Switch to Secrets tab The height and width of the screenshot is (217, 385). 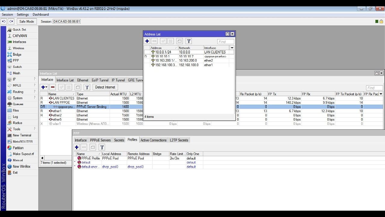tap(119, 140)
